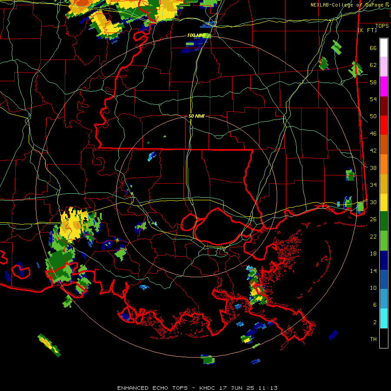Screen dimensions: 391x391
Task: Click the light pink 62 kft legend swatch
Action: (x=384, y=66)
